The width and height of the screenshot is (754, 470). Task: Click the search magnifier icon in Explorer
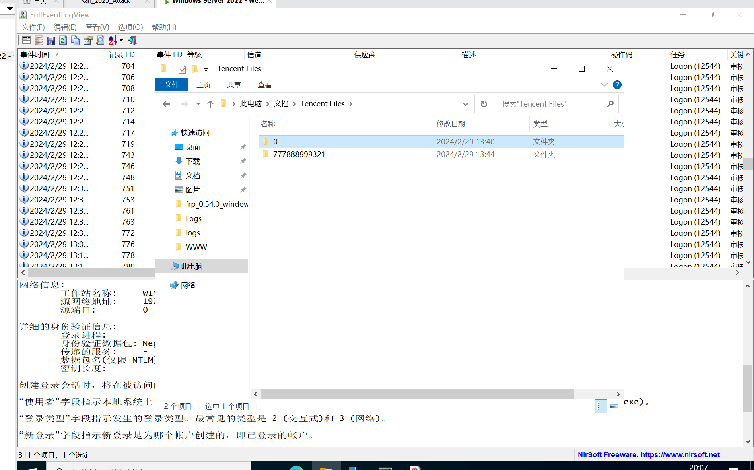[x=610, y=104]
